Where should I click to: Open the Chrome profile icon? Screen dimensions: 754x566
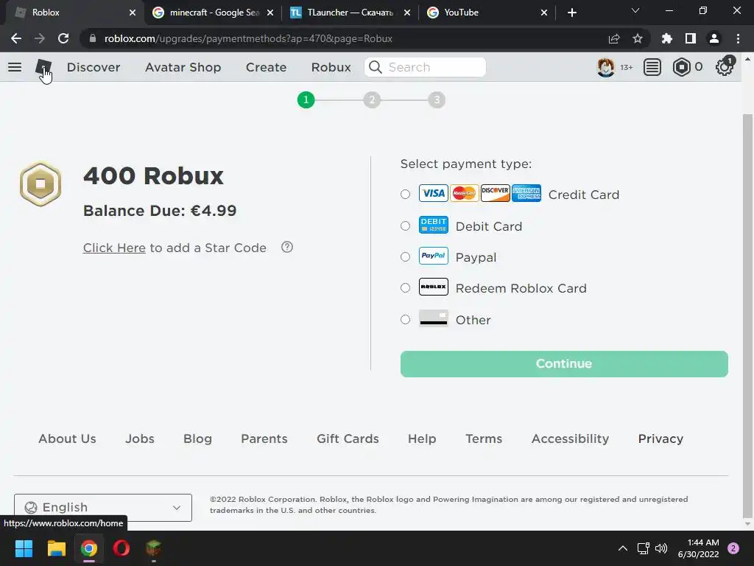tap(714, 38)
